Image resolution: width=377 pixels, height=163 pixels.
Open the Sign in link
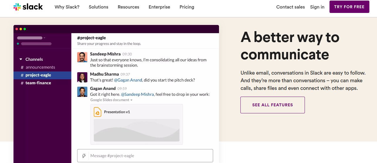317,7
